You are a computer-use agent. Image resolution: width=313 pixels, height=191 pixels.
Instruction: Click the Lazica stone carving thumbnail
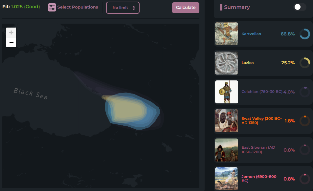(x=227, y=63)
